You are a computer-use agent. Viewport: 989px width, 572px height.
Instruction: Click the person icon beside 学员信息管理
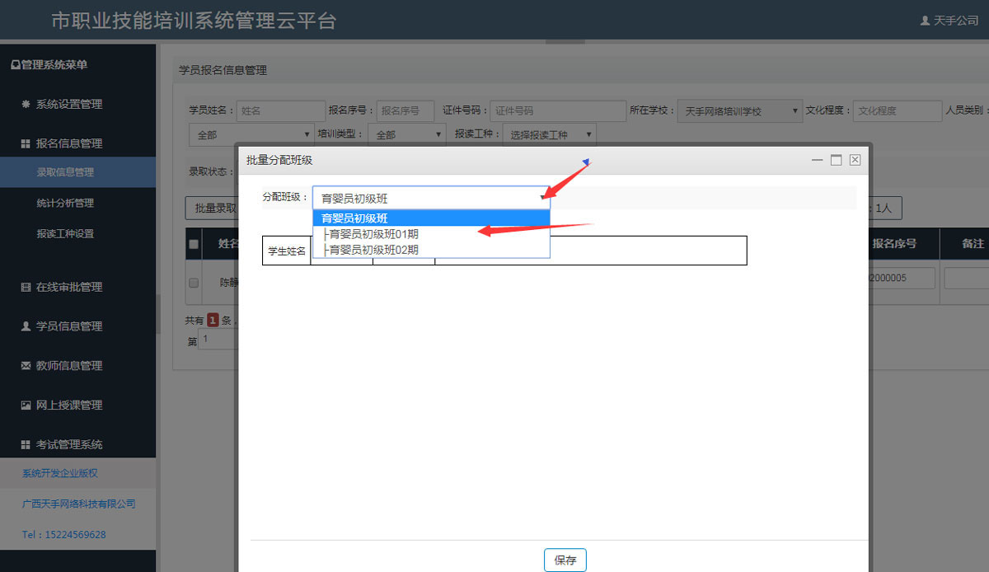26,326
